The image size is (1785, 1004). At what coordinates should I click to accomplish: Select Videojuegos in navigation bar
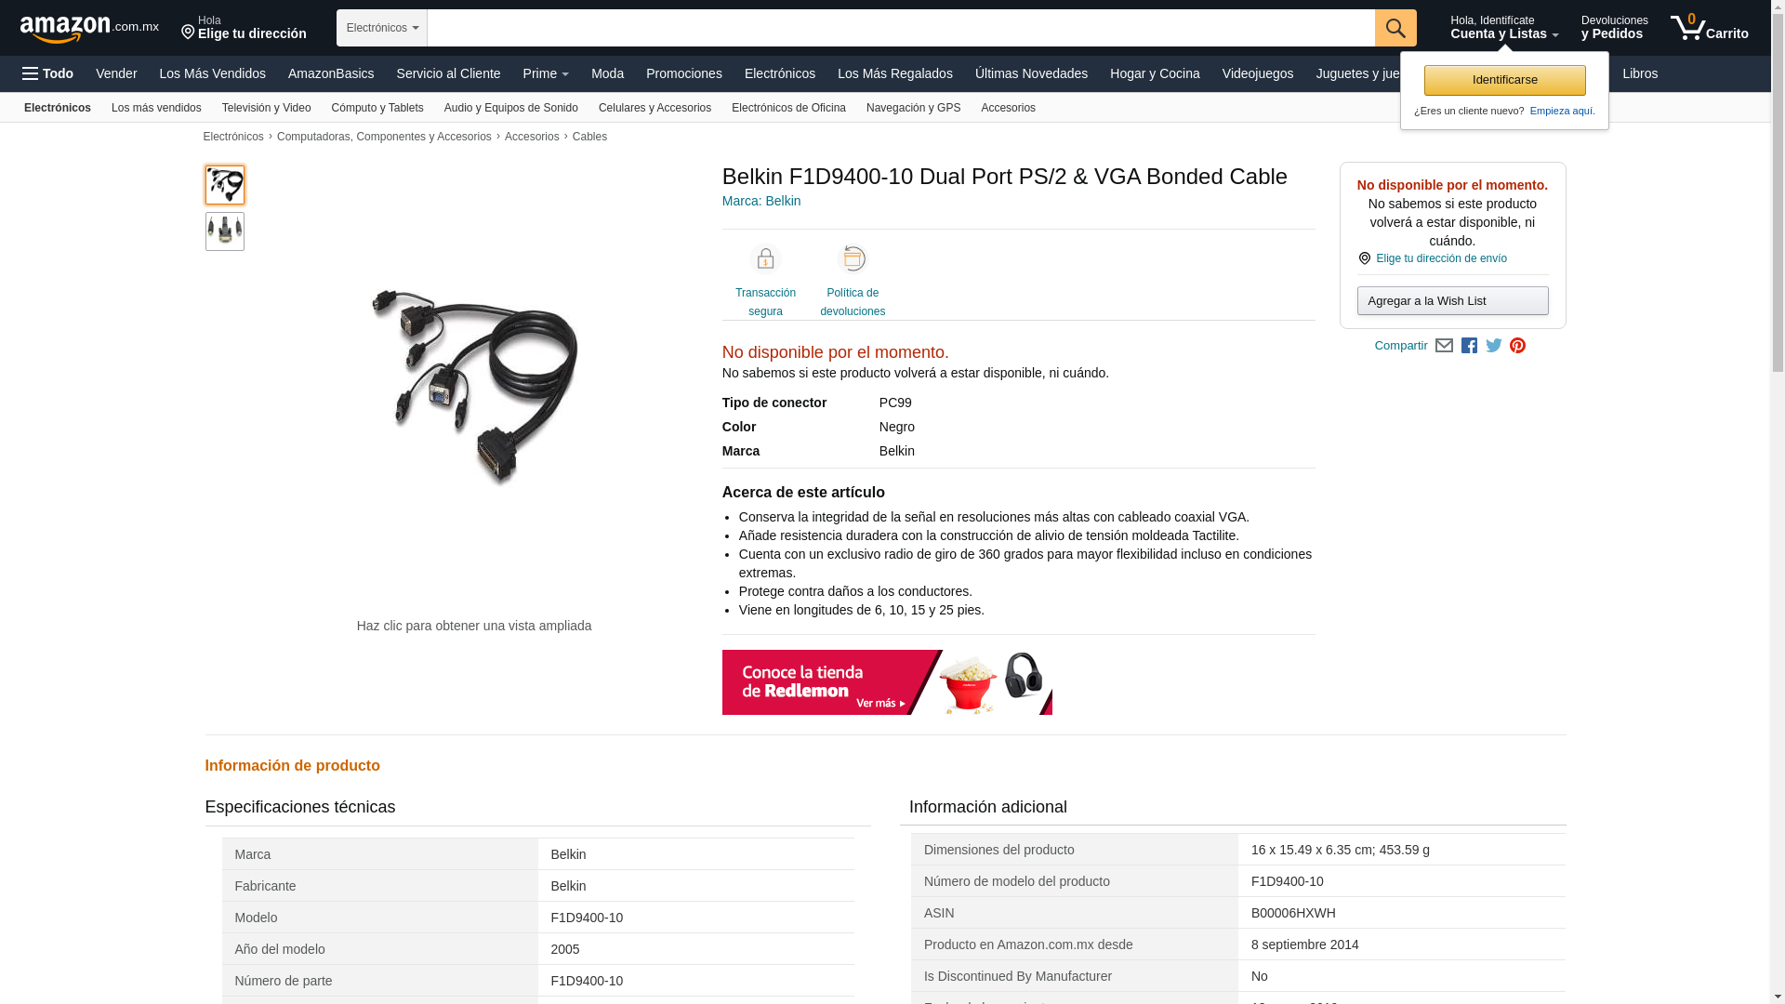[x=1257, y=73]
